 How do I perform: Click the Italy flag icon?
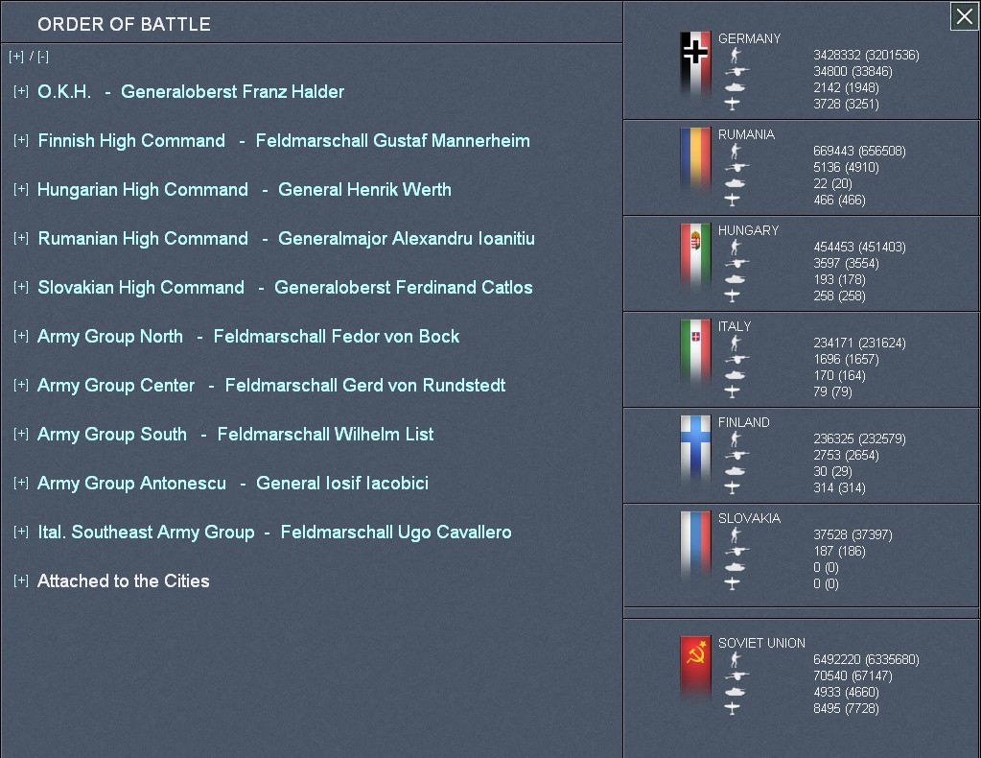pyautogui.click(x=695, y=352)
